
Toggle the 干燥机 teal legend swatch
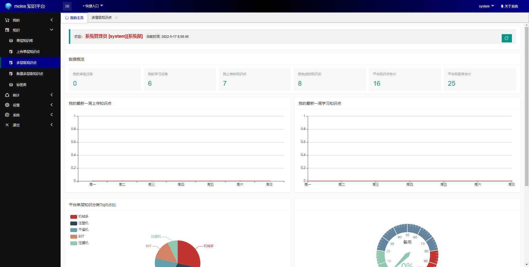tap(74, 230)
